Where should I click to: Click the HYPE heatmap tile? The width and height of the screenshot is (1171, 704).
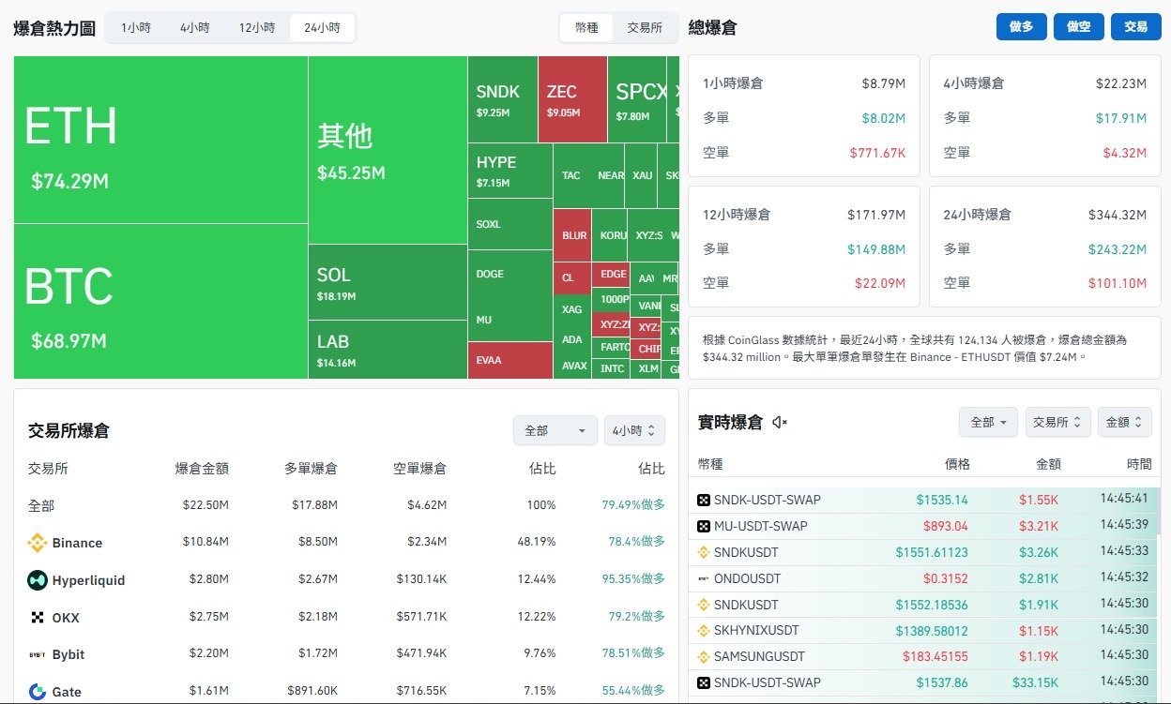(509, 171)
